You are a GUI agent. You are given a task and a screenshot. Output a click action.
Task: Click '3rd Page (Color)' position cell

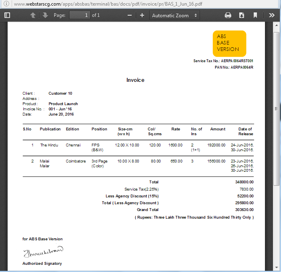coord(100,164)
